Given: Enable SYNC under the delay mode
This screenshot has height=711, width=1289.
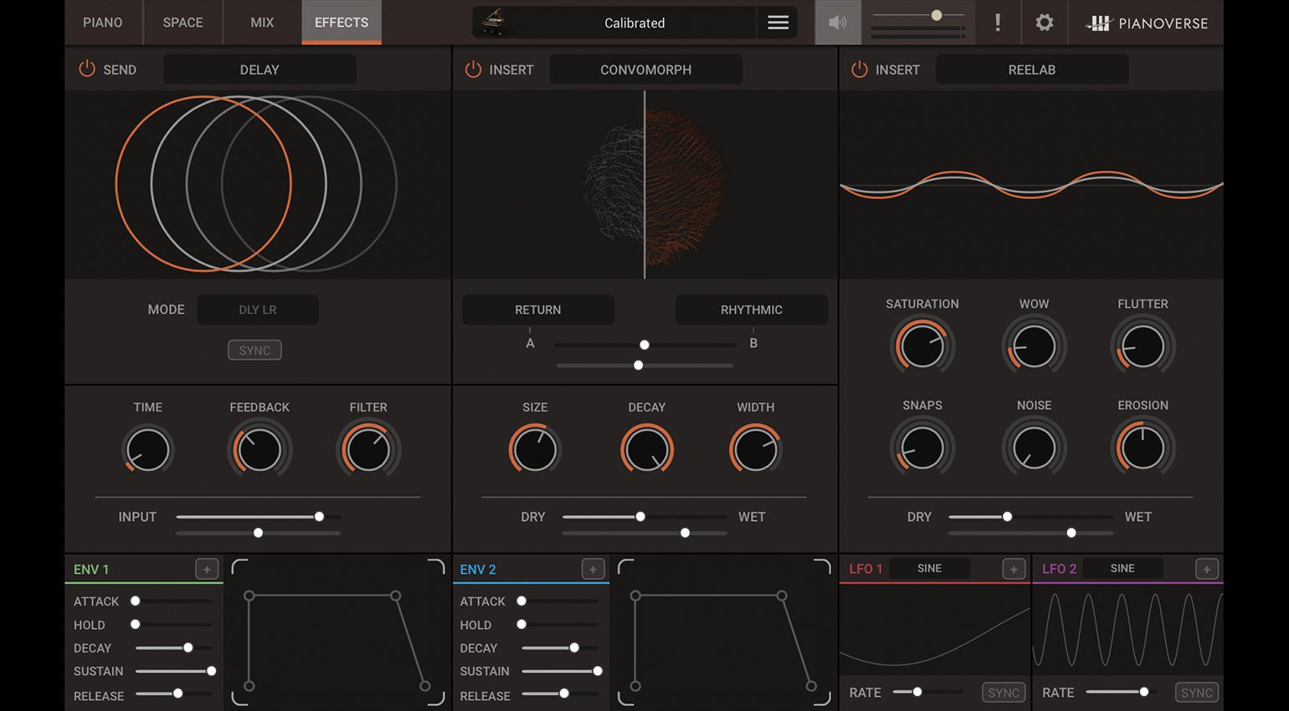Looking at the screenshot, I should [x=254, y=350].
